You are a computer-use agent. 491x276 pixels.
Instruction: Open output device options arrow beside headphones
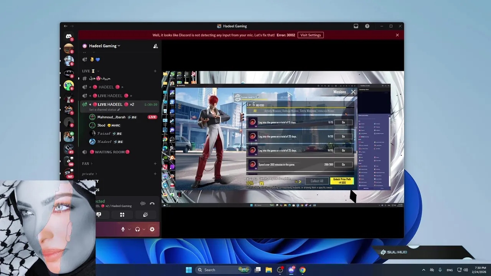pyautogui.click(x=144, y=229)
